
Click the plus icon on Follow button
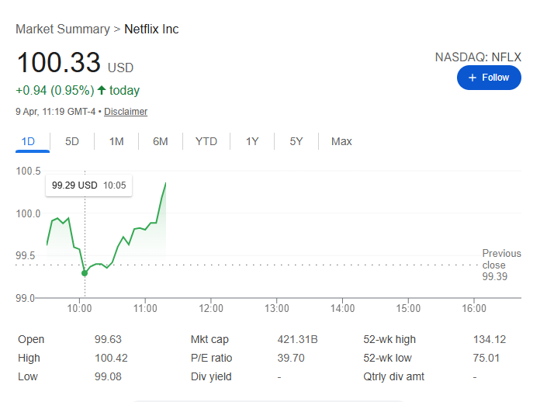472,78
